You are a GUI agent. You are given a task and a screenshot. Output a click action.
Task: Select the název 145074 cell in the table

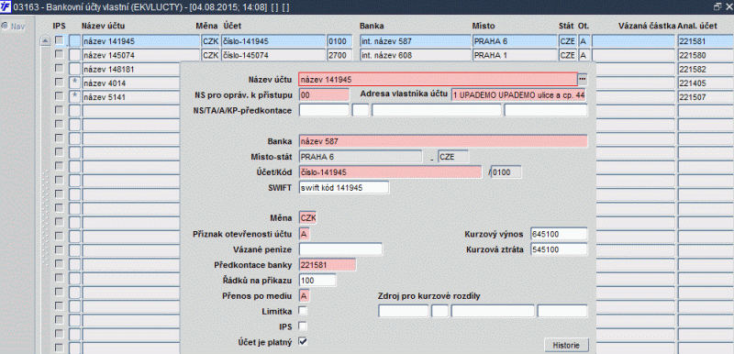[141, 55]
